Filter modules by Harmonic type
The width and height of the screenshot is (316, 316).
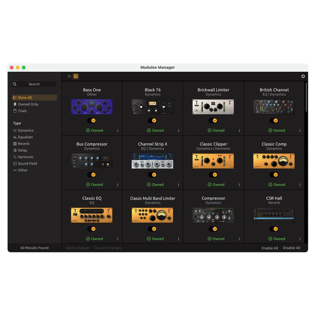coord(24,157)
